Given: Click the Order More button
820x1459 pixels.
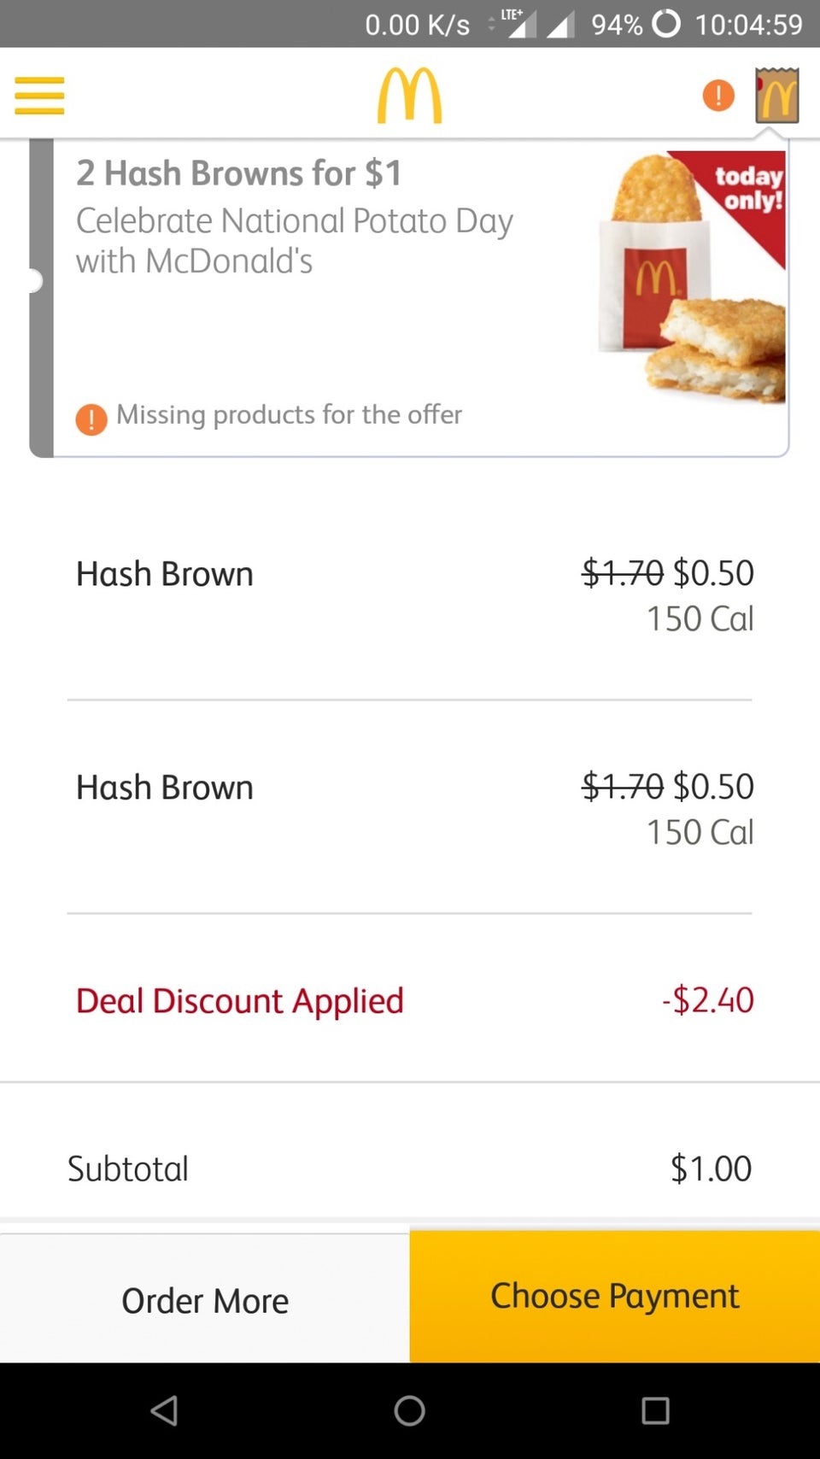Looking at the screenshot, I should pos(205,1299).
